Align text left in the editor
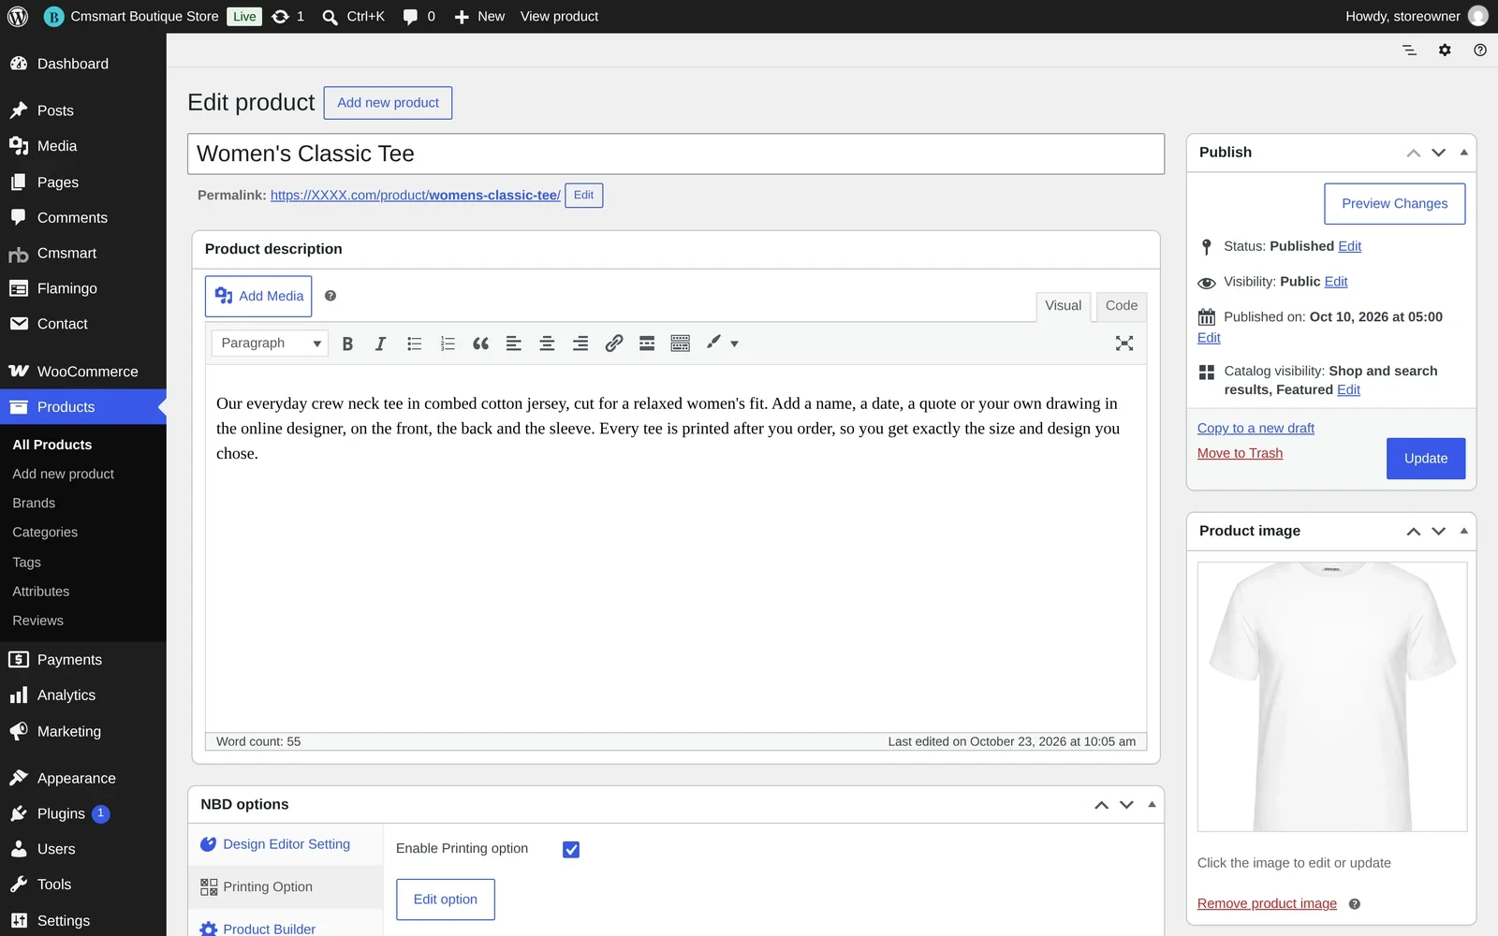Viewport: 1498px width, 936px height. tap(514, 344)
